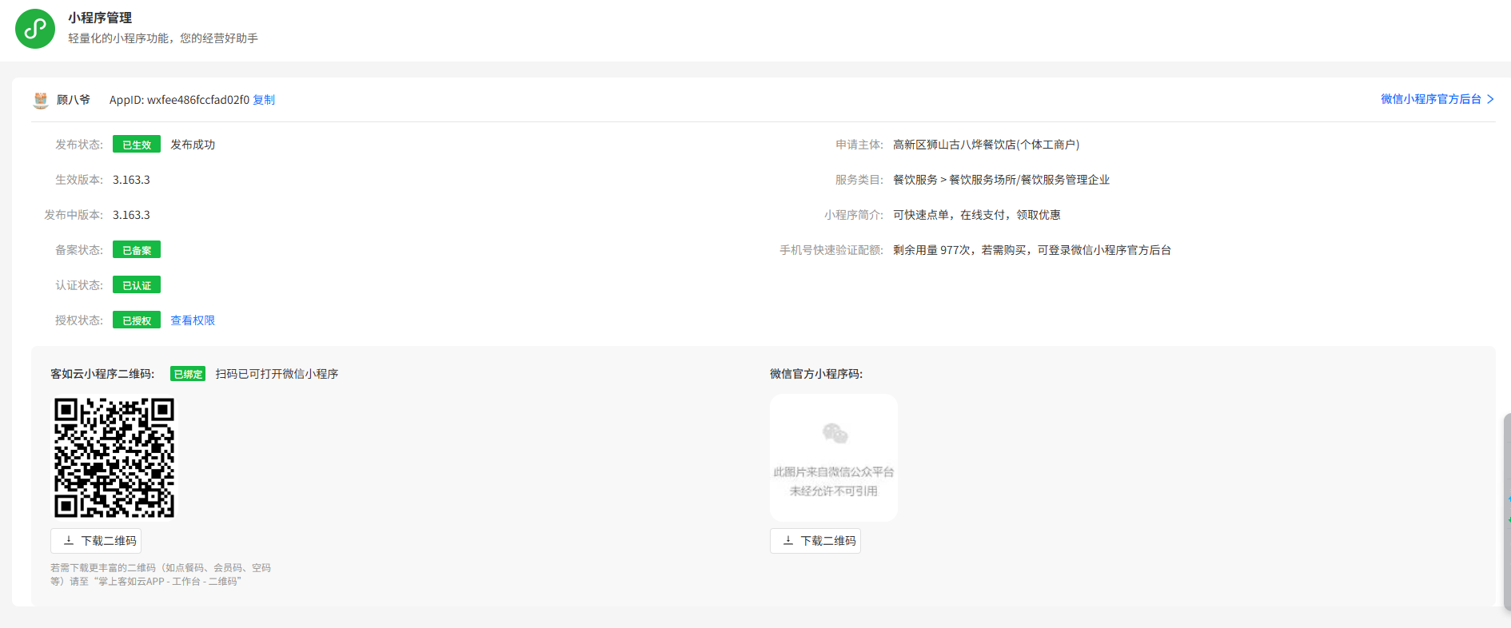
Task: Click the 客如云 mini program QR code image
Action: (x=114, y=458)
